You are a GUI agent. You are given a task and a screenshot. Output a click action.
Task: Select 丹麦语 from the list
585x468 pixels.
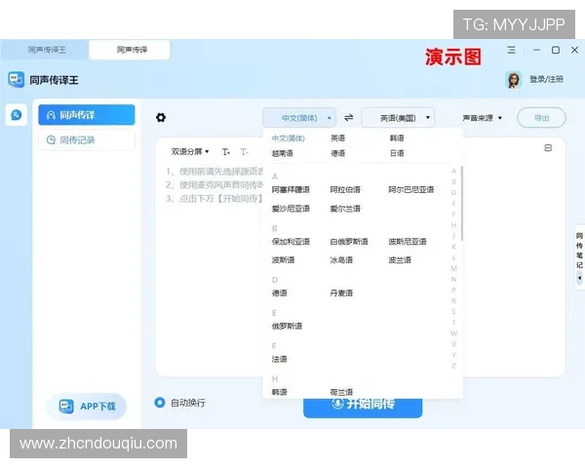coord(341,292)
